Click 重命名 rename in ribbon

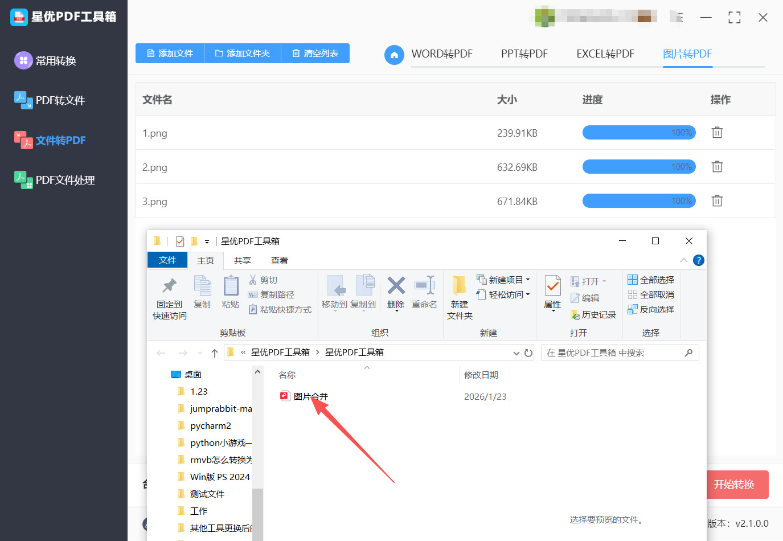424,293
